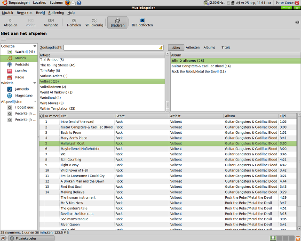
Task: Open Radio source in sidebar
Action: tap(19, 77)
